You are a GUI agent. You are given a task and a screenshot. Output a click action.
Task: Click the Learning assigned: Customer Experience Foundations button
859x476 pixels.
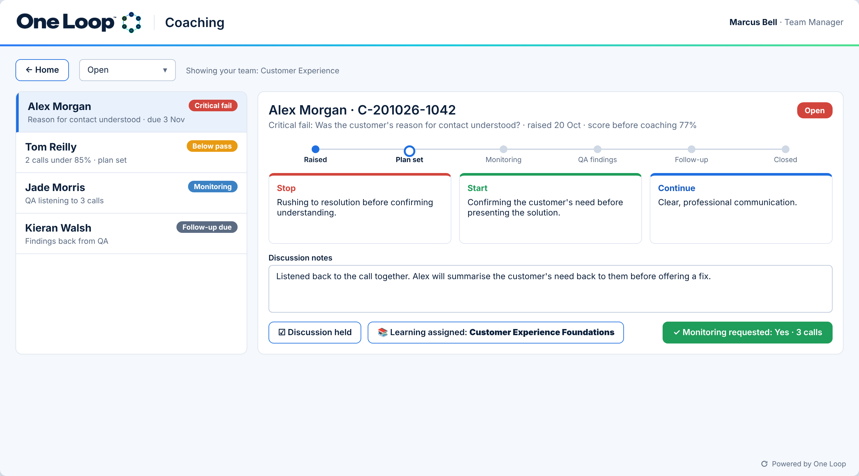click(496, 333)
